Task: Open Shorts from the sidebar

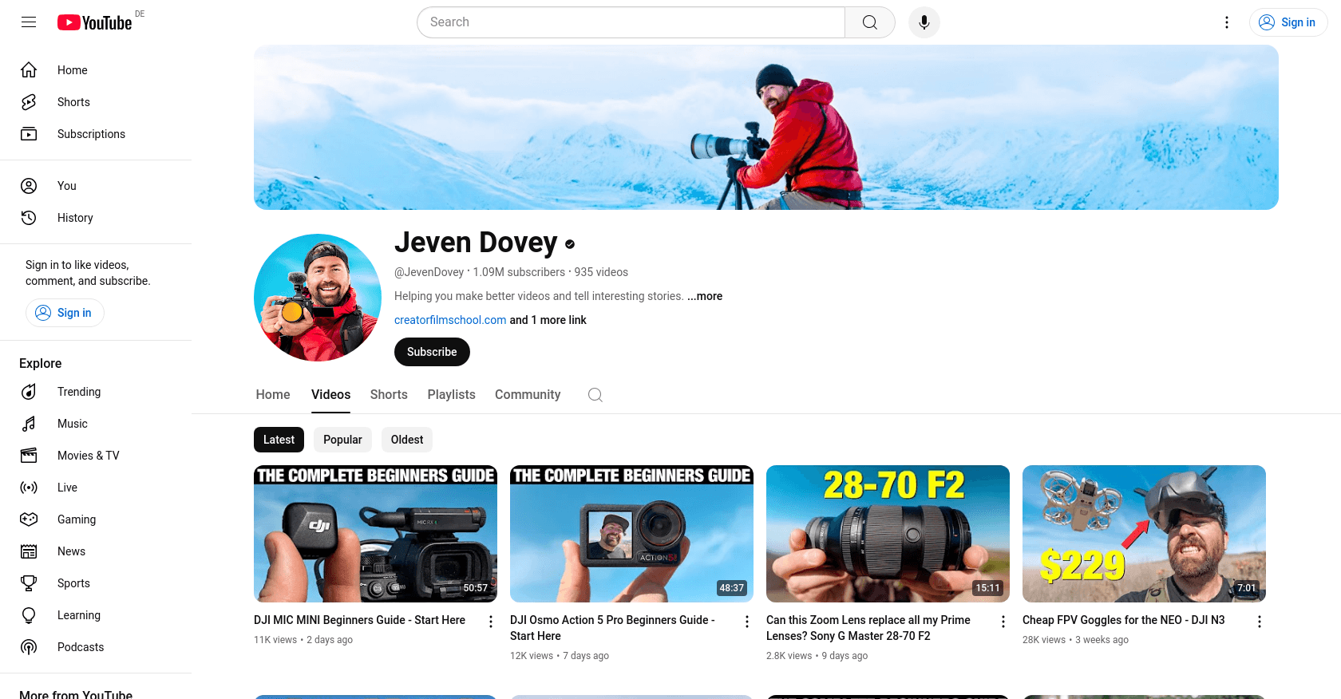Action: pyautogui.click(x=73, y=102)
